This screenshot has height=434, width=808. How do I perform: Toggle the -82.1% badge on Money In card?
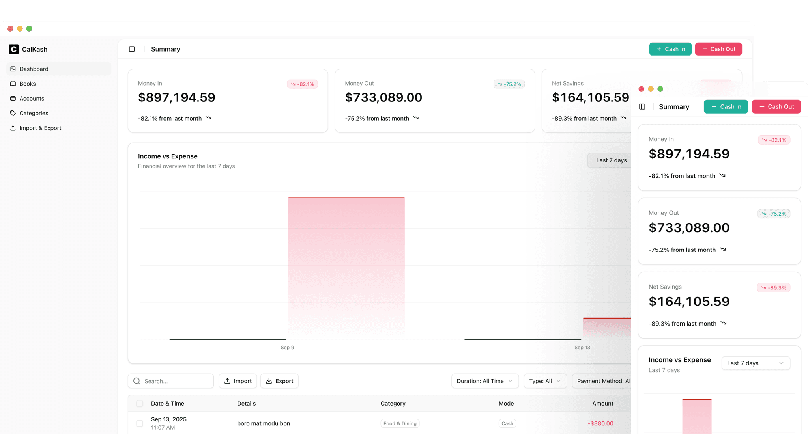coord(302,84)
